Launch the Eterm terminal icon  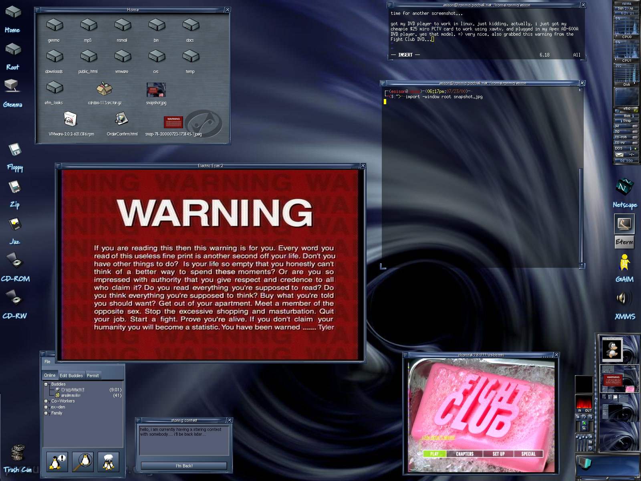tap(624, 224)
